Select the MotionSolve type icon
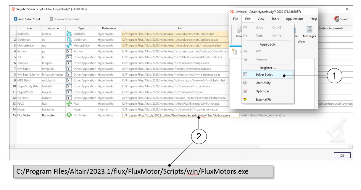361x190 pixels. tap(69, 46)
